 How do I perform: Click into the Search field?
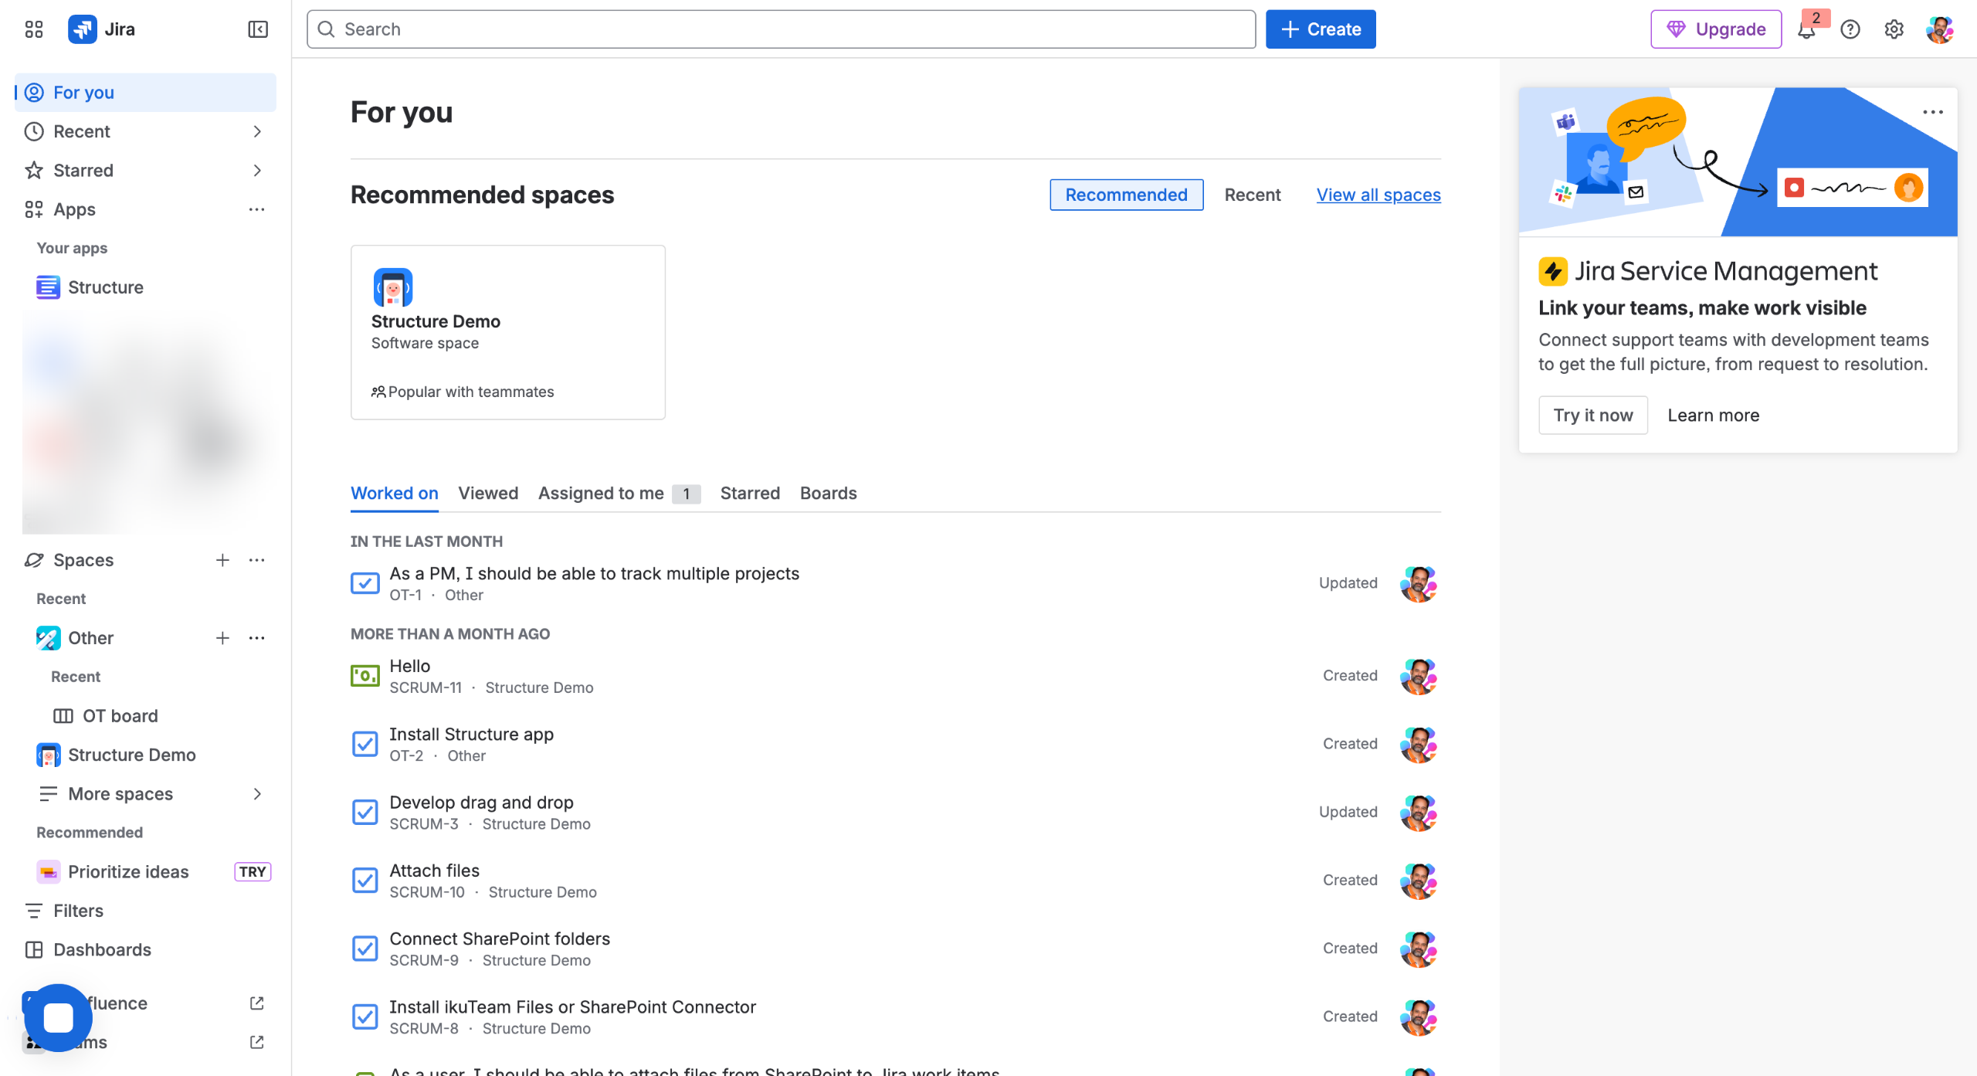tap(780, 29)
